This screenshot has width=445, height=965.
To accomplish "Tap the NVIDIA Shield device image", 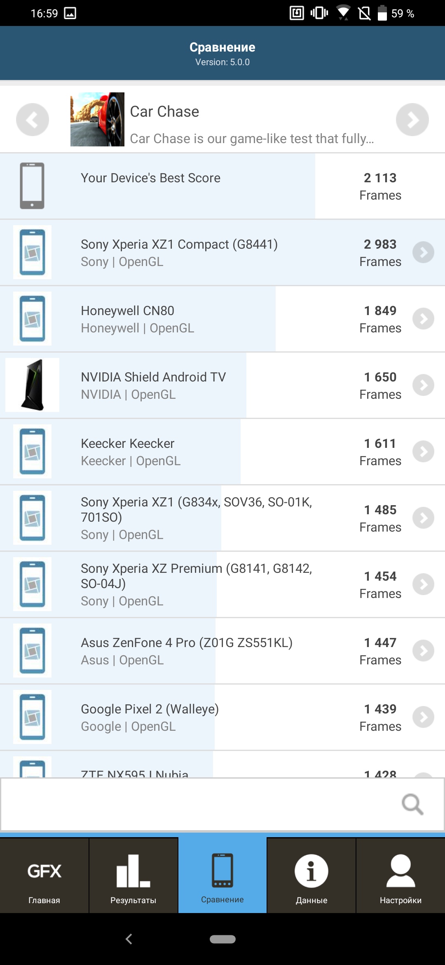I will (x=33, y=385).
